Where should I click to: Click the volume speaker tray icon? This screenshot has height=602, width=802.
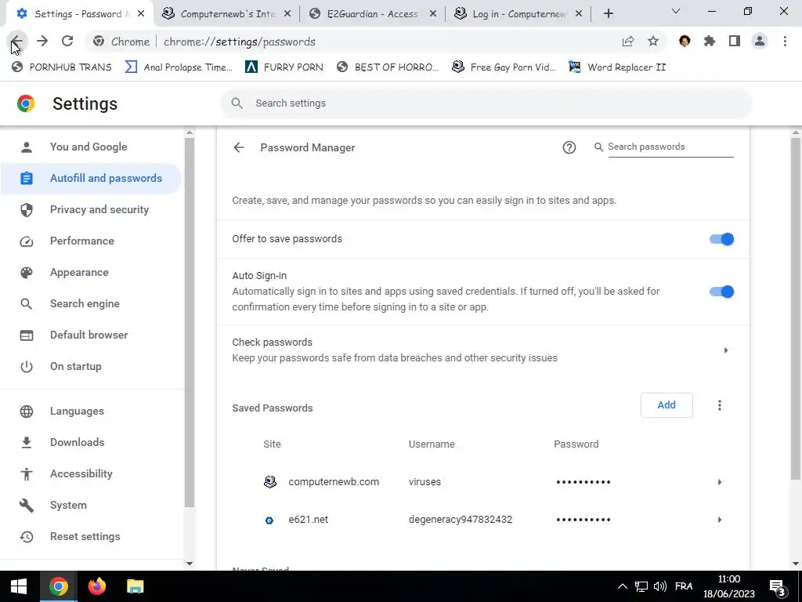pos(659,586)
